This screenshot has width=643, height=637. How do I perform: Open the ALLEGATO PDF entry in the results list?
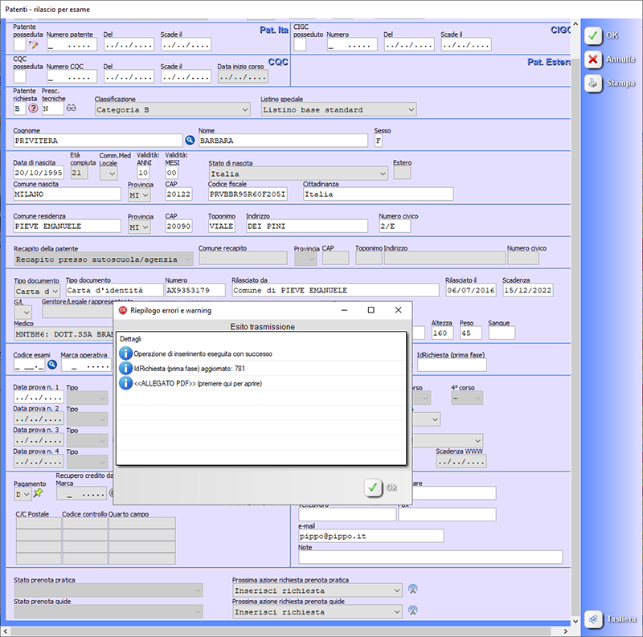[x=198, y=383]
